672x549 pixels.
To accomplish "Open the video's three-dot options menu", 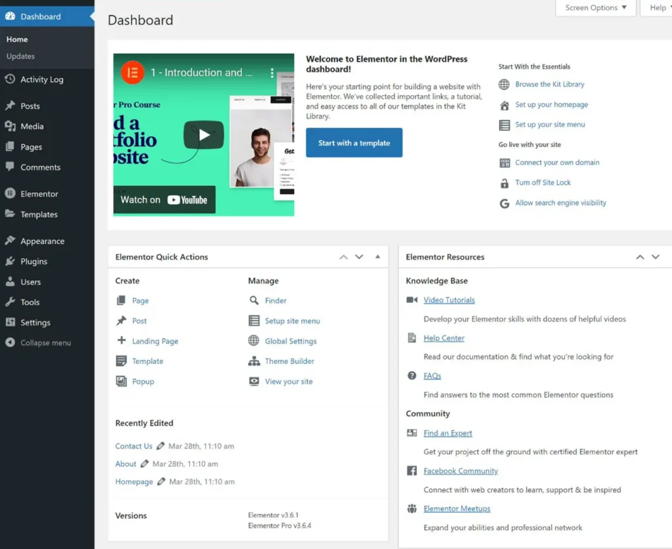I will point(272,73).
